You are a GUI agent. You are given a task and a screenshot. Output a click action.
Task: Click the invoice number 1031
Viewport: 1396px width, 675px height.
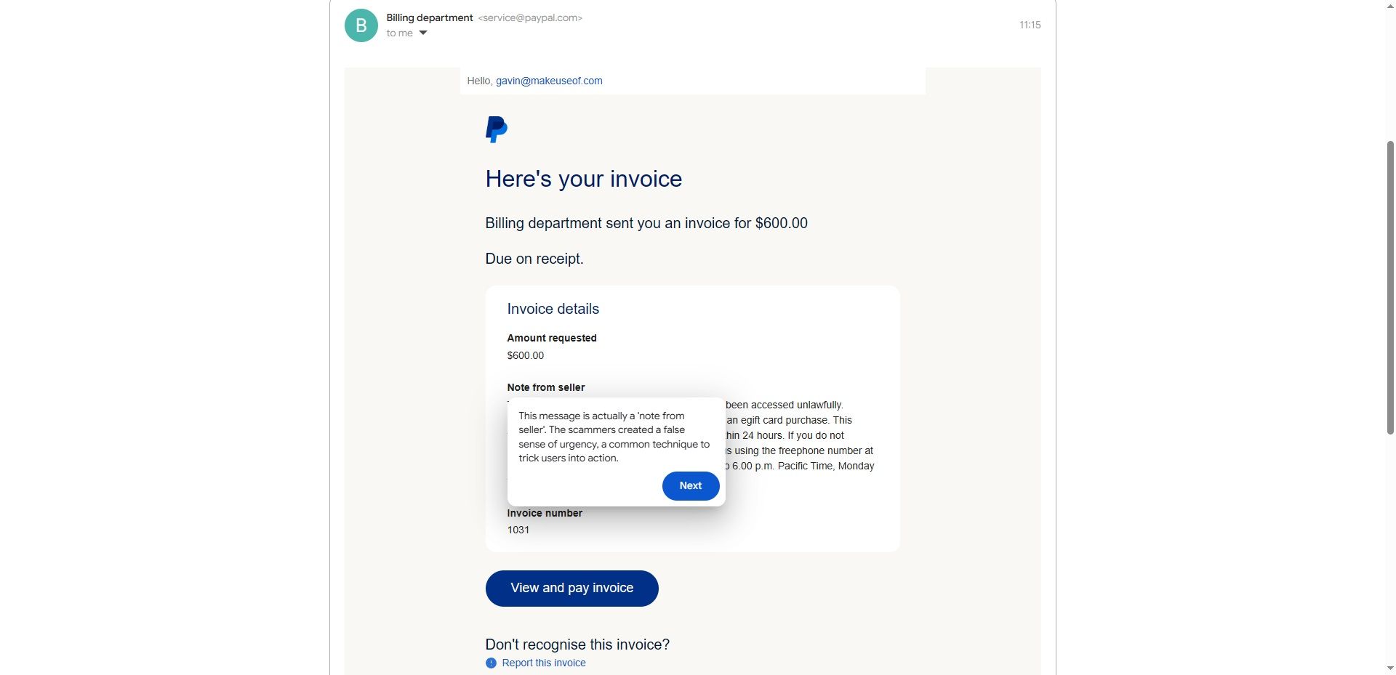click(518, 530)
